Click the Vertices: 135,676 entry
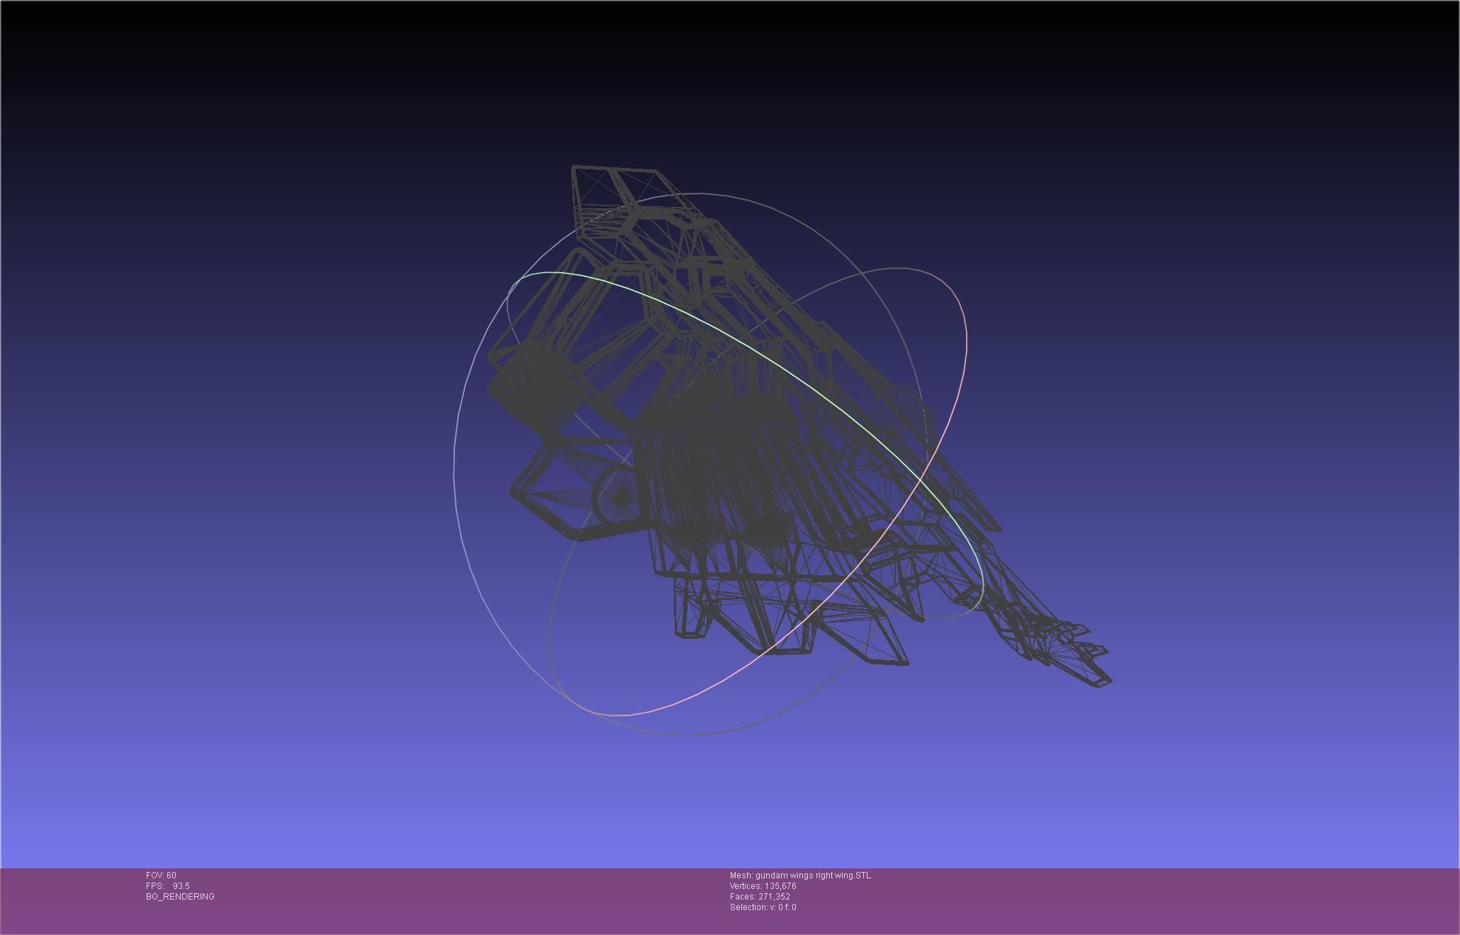Viewport: 1460px width, 935px height. click(x=763, y=886)
